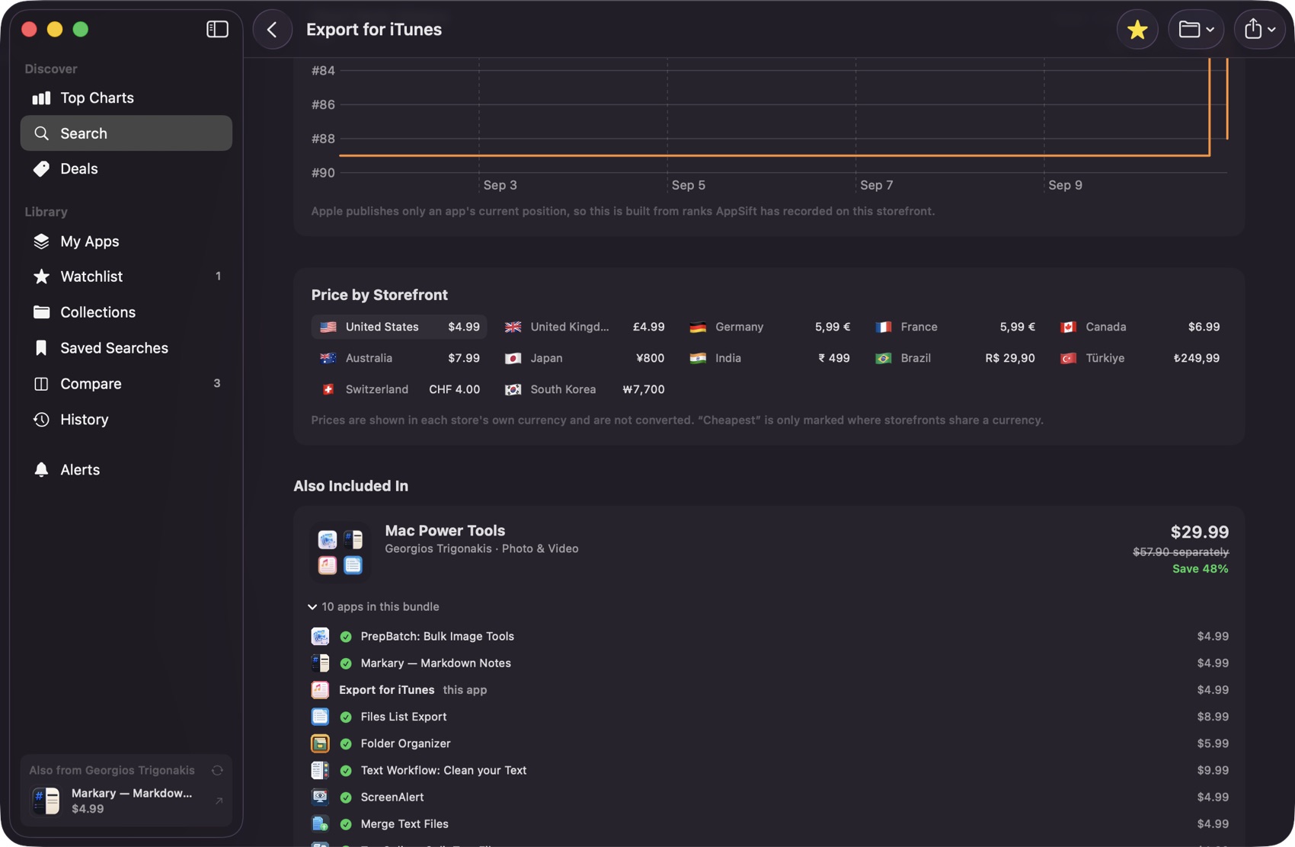Toggle the watchlist star in the toolbar

point(1137,30)
